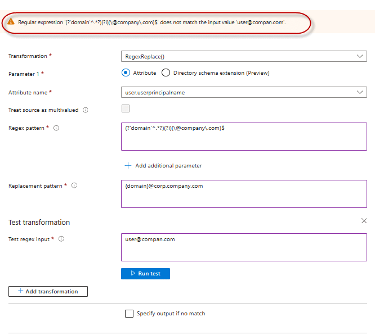
Task: Click the regular expression error message text
Action: (152, 22)
